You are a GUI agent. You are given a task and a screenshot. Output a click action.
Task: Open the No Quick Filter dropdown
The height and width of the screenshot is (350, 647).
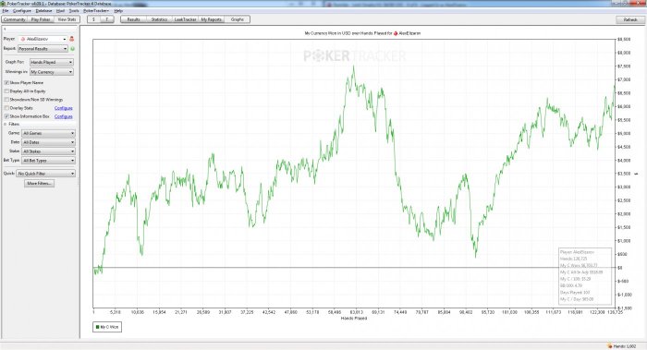pos(46,174)
